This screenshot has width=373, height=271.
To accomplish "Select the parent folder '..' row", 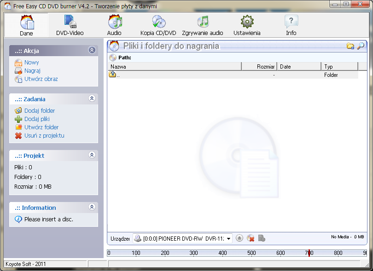I will 233,75.
